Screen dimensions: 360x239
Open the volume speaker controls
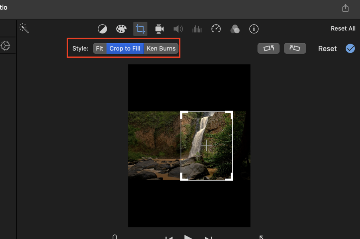[x=178, y=29]
